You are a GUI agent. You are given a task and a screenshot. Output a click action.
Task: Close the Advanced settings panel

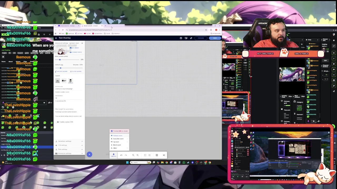coord(82,43)
